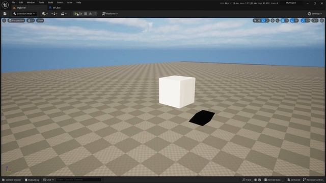Image resolution: width=326 pixels, height=183 pixels.
Task: Open the Actor menu
Action: (x=70, y=3)
